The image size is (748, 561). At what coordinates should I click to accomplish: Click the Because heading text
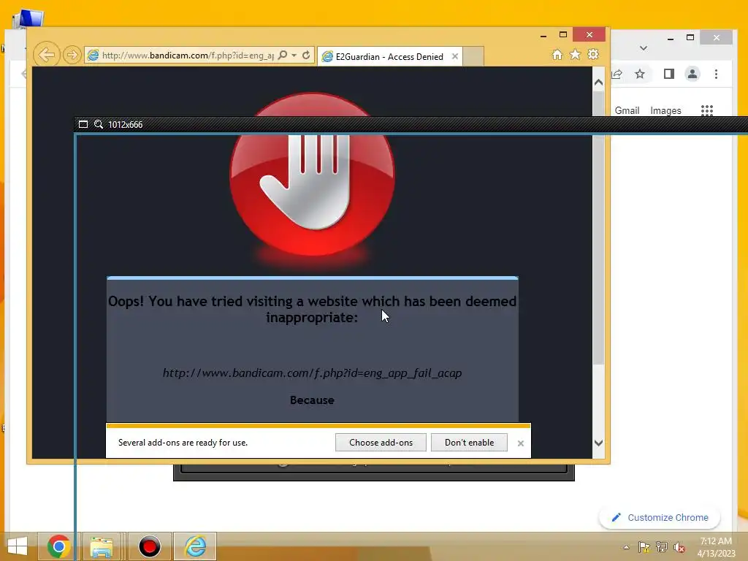click(312, 400)
